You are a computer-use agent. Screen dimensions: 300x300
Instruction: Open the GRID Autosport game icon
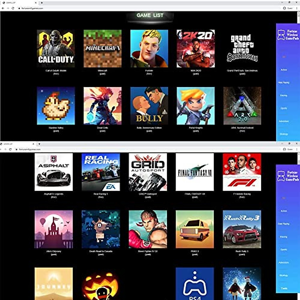click(x=148, y=172)
